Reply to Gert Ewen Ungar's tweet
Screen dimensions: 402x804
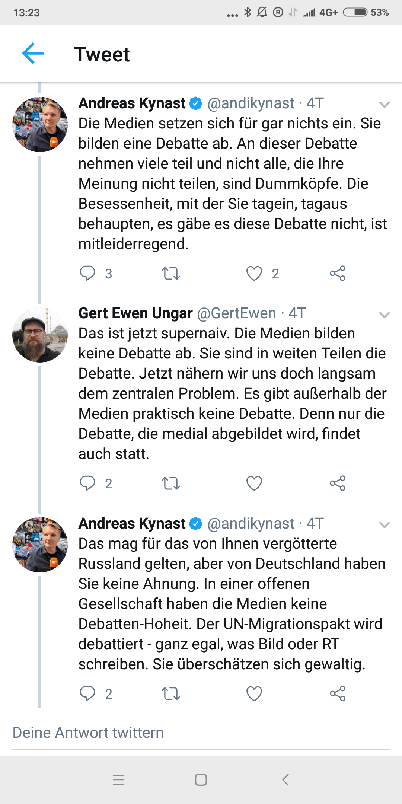tap(88, 483)
